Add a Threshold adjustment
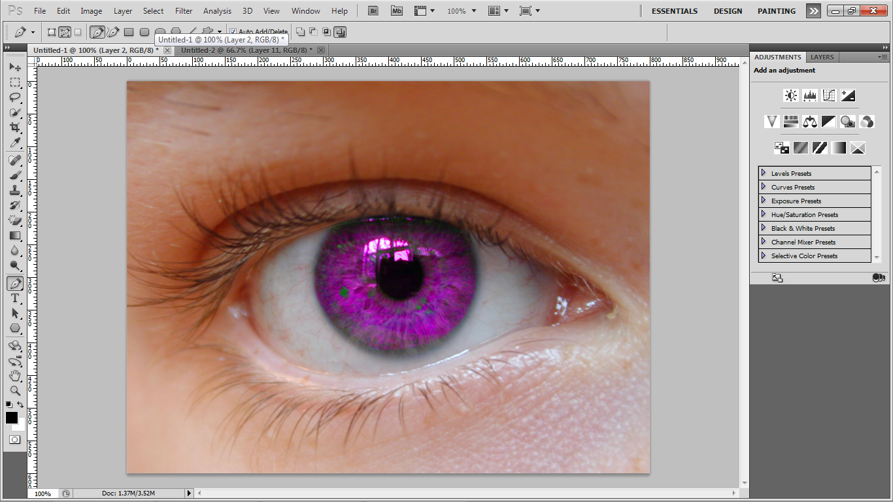Image resolution: width=893 pixels, height=502 pixels. click(x=820, y=148)
